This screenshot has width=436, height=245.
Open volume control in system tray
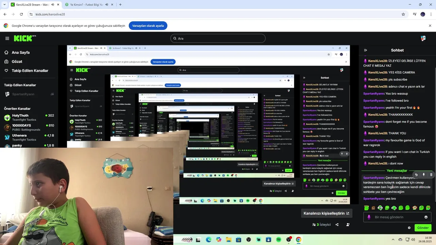413,240
